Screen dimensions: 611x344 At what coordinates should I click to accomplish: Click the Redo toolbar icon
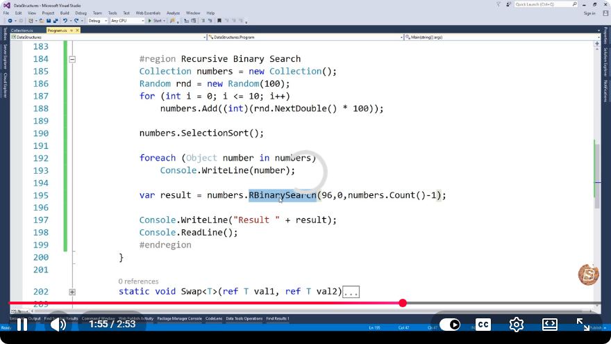pos(76,21)
